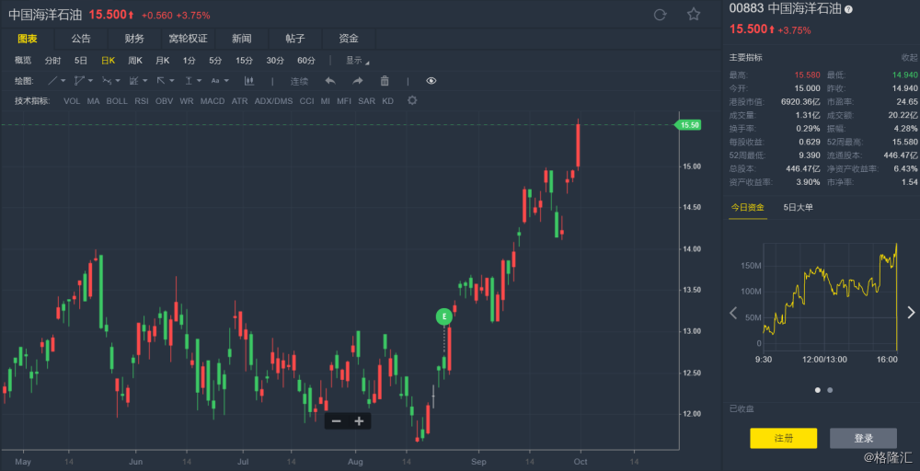Select the 分时 intraday view
920x471 pixels.
(52, 61)
